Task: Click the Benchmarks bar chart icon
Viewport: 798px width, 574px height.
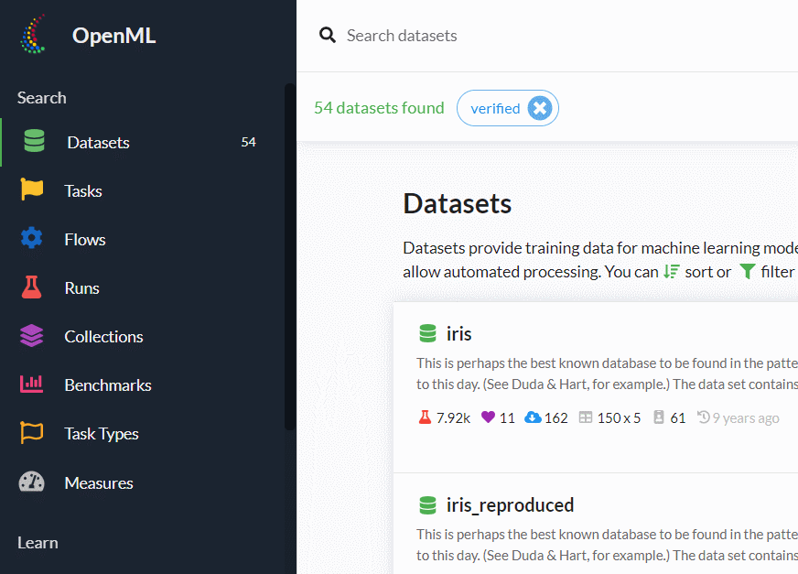Action: pos(32,384)
